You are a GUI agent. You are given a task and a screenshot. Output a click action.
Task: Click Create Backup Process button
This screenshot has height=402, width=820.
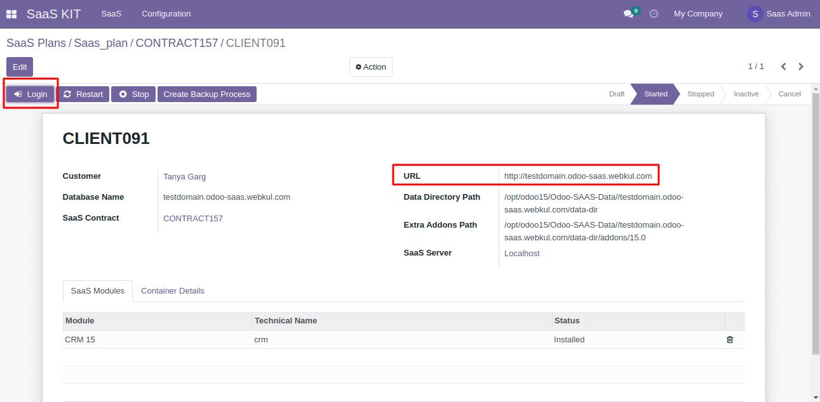pyautogui.click(x=207, y=94)
